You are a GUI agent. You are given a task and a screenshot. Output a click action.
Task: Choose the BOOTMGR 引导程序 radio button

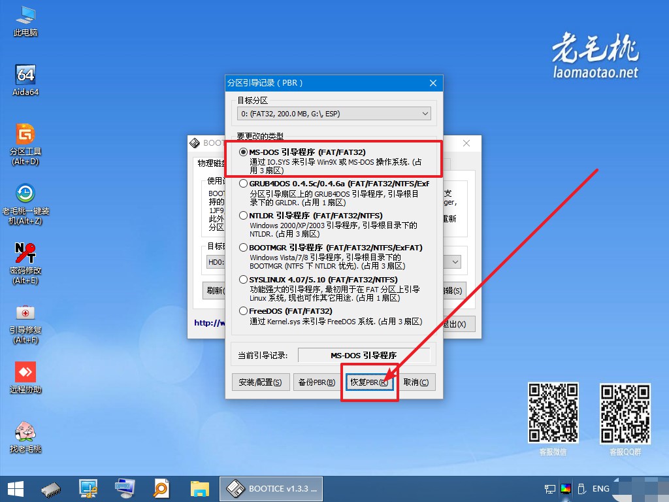(243, 248)
